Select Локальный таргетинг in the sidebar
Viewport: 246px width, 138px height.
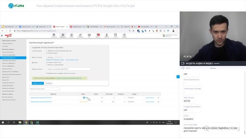click(x=8, y=83)
